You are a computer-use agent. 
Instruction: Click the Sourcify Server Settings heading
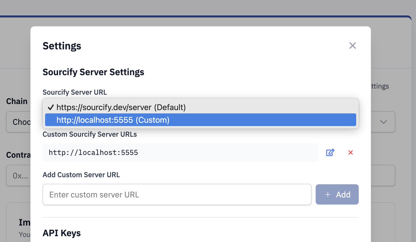[x=93, y=72]
